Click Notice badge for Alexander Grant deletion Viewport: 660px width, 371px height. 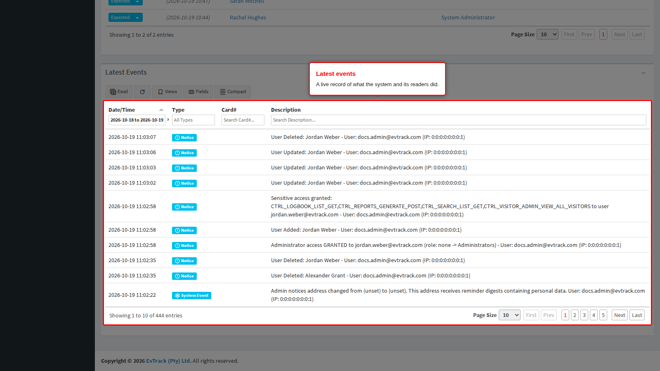click(x=184, y=276)
